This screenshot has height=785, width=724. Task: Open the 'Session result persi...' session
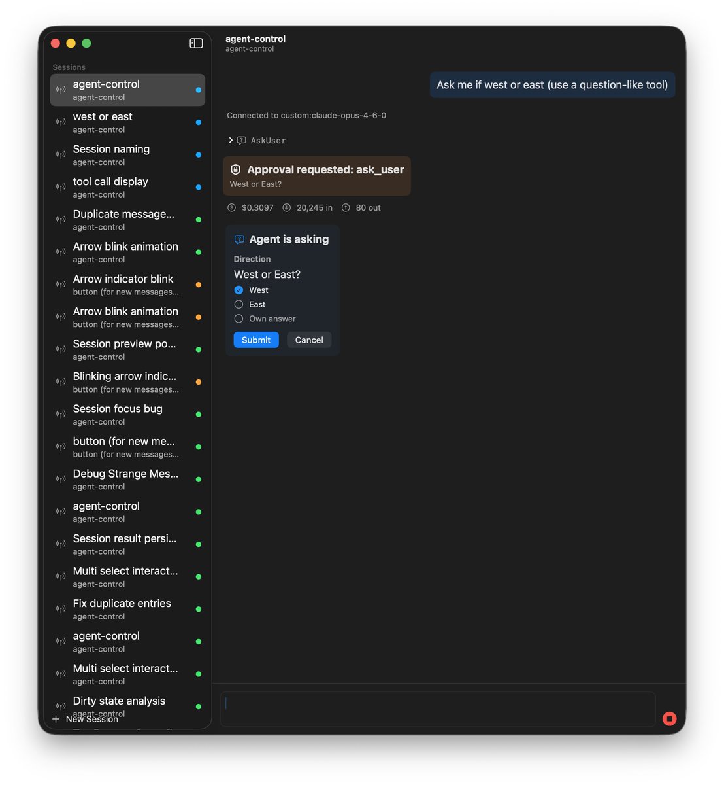point(127,544)
